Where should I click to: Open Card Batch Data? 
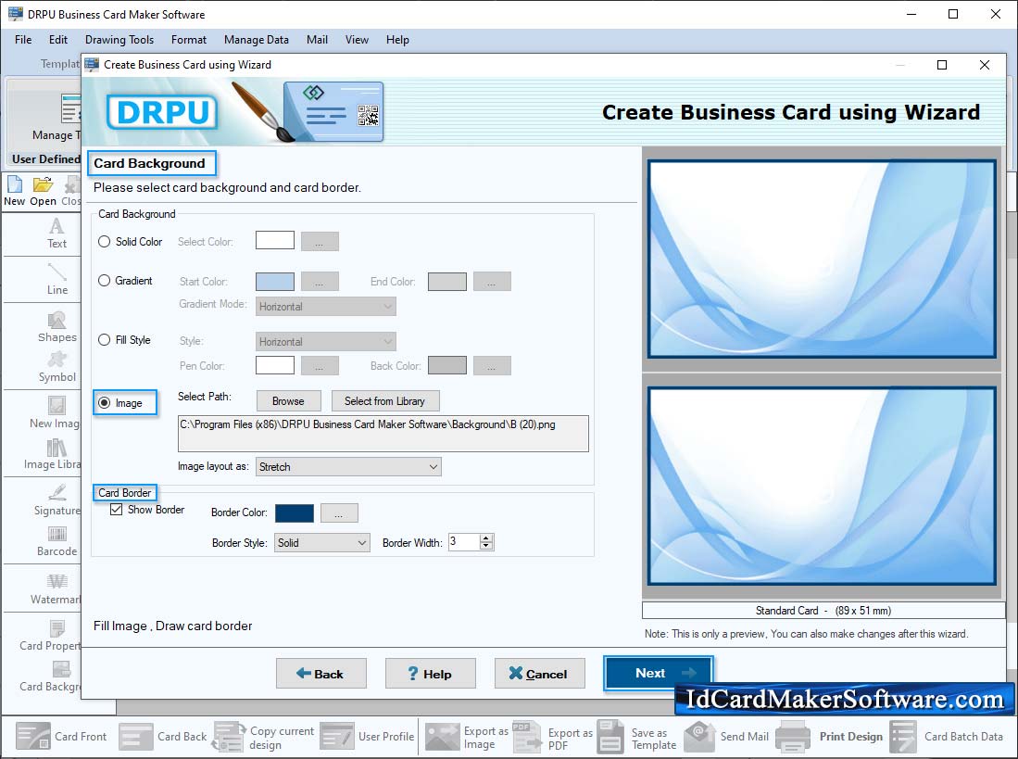pos(946,736)
